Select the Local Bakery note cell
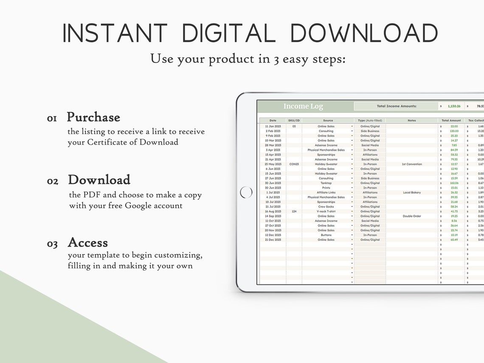Screen dimensions: 484x363 point(412,192)
